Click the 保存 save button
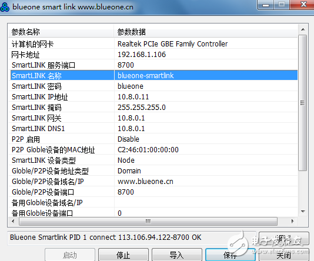Image resolution: width=314 pixels, height=261 pixels. (x=230, y=255)
